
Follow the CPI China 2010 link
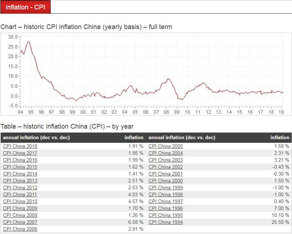pyautogui.click(x=20, y=201)
